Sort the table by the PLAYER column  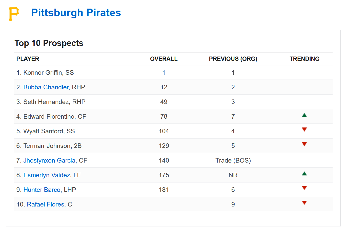(28, 59)
